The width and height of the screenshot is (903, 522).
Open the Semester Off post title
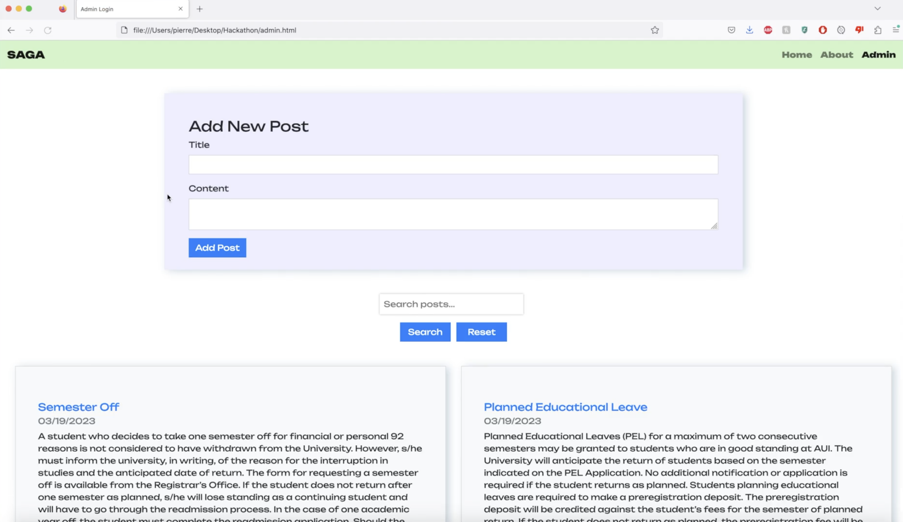point(78,407)
